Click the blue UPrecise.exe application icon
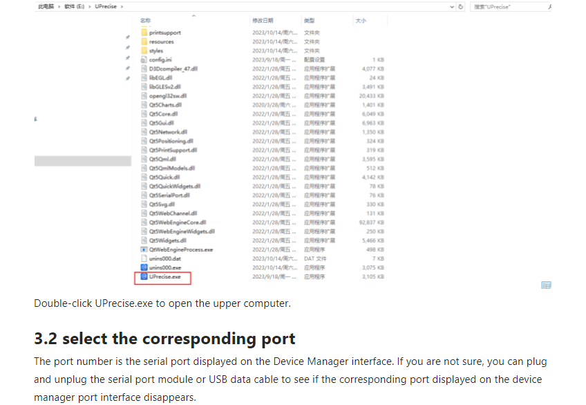This screenshot has width=586, height=405. (x=144, y=276)
